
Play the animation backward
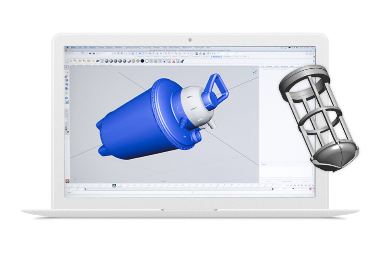[x=298, y=185]
